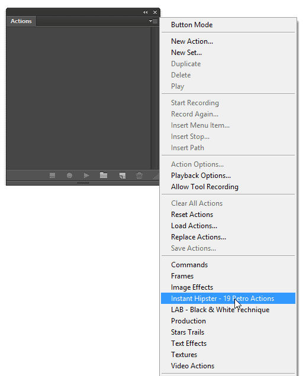
Task: Click the Actions panel vertical scrollbar
Action: point(154,98)
